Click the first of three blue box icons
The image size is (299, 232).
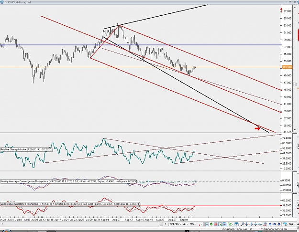point(270,224)
